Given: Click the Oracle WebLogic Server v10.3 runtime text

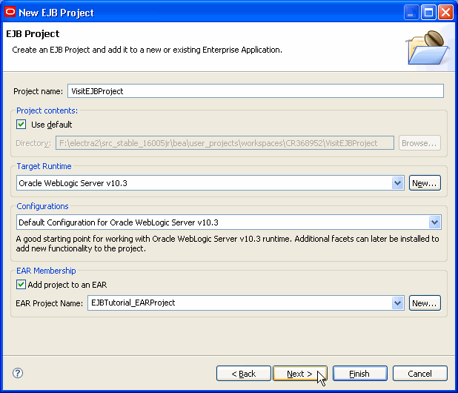Looking at the screenshot, I should click(x=73, y=183).
